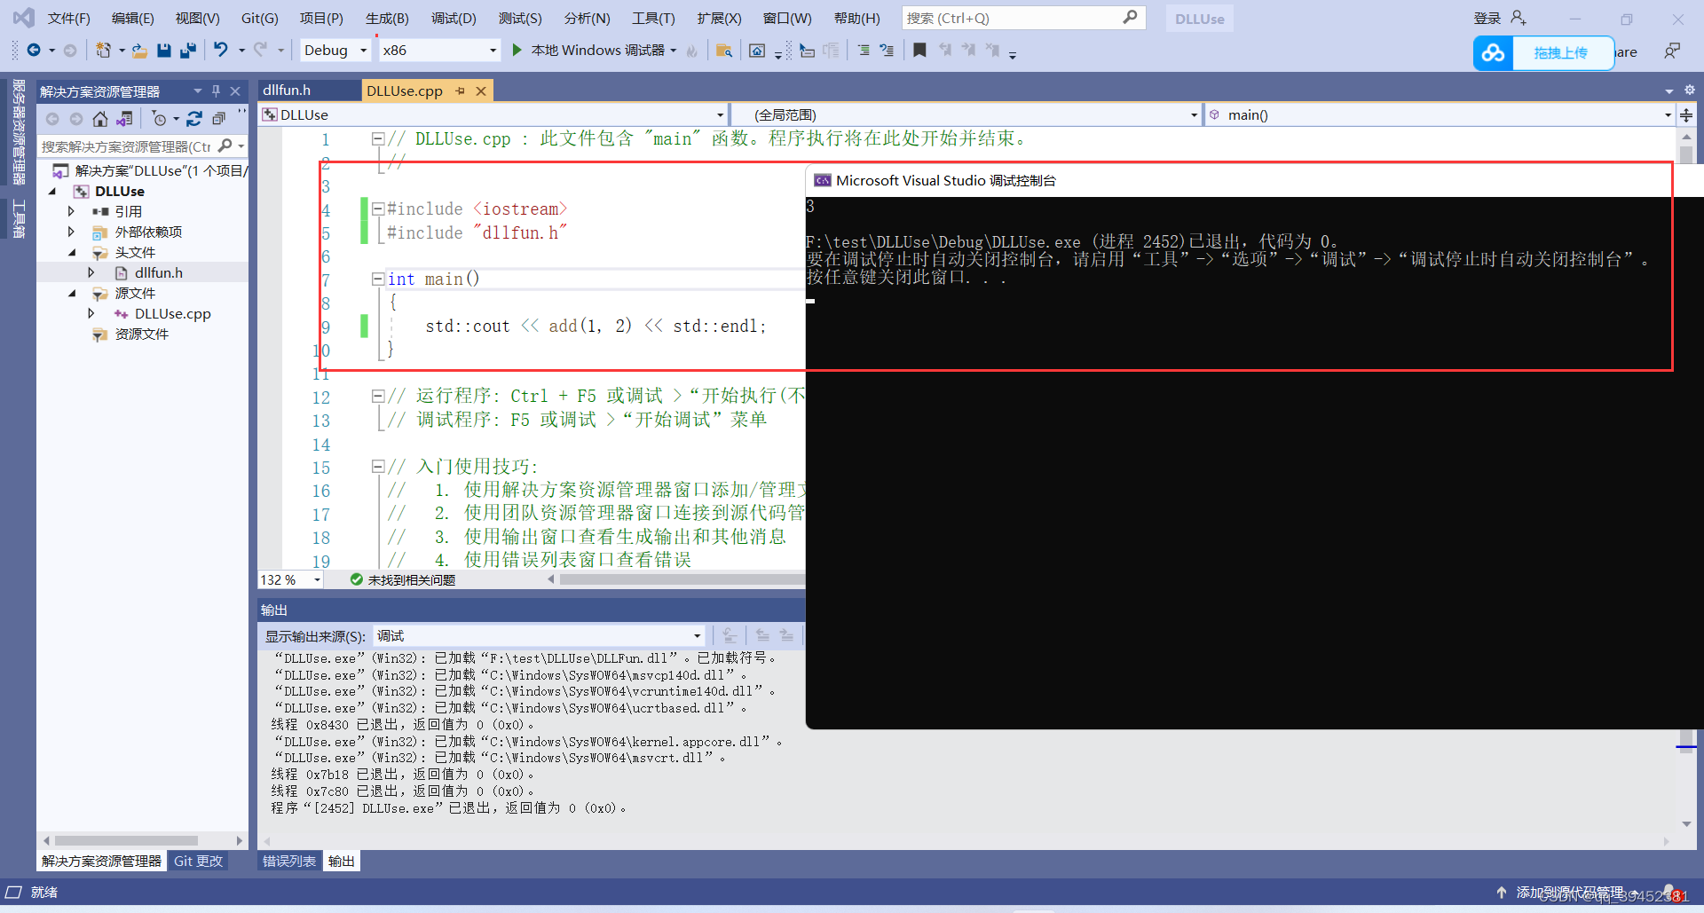
Task: Select DLLUse.cpp in Solution Explorer
Action: pyautogui.click(x=172, y=313)
